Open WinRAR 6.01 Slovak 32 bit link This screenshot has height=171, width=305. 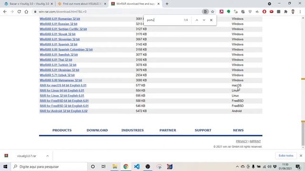[58, 34]
